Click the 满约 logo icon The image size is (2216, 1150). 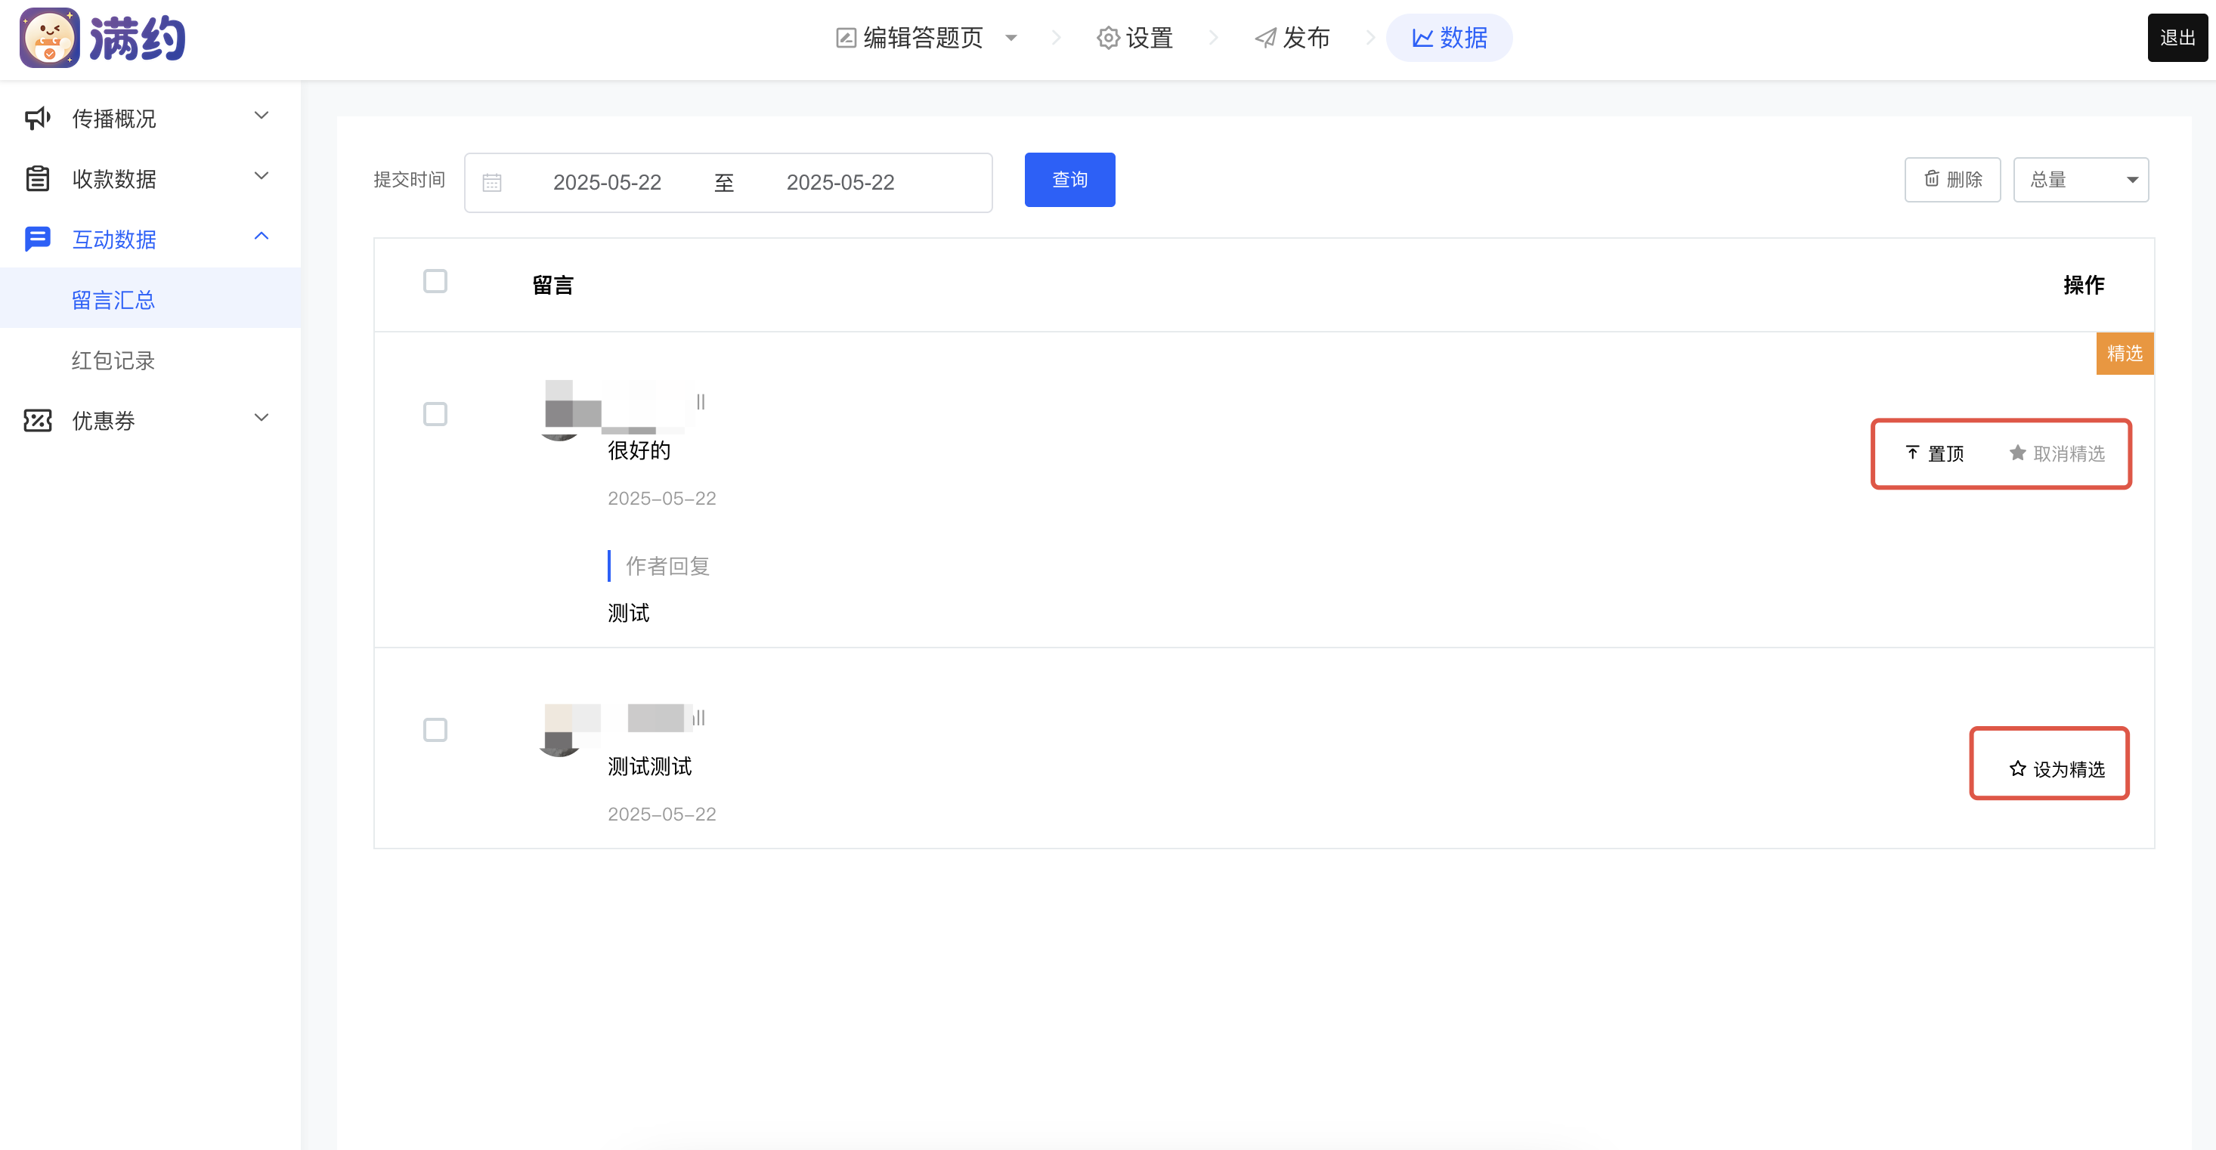click(49, 38)
